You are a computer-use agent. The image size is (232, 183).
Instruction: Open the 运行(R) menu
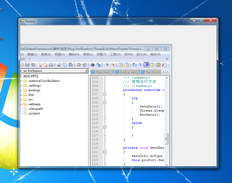pyautogui.click(x=141, y=54)
